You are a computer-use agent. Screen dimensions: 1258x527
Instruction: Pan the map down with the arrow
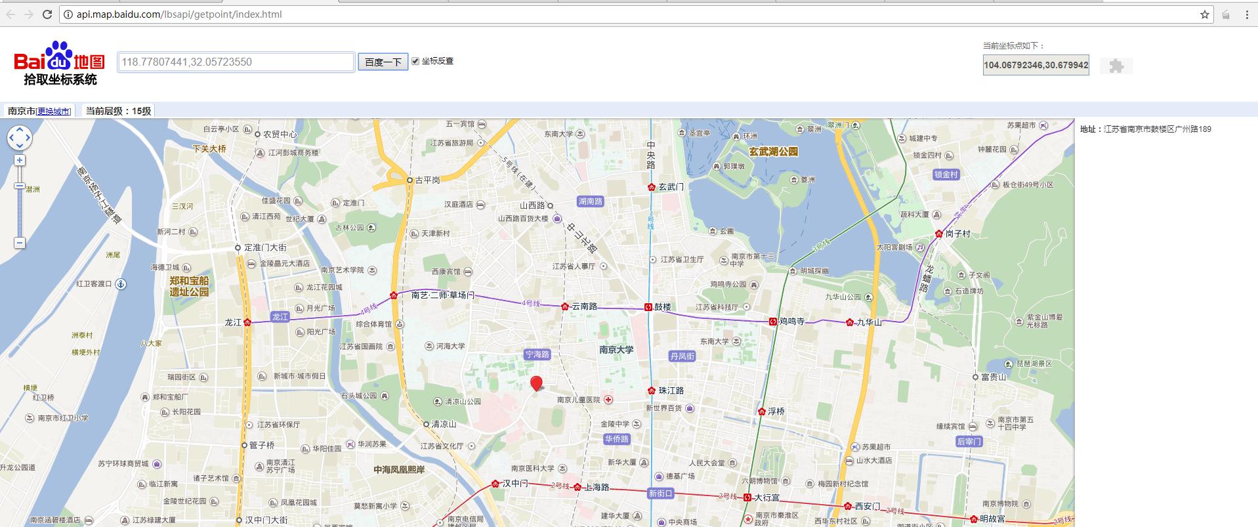(20, 146)
